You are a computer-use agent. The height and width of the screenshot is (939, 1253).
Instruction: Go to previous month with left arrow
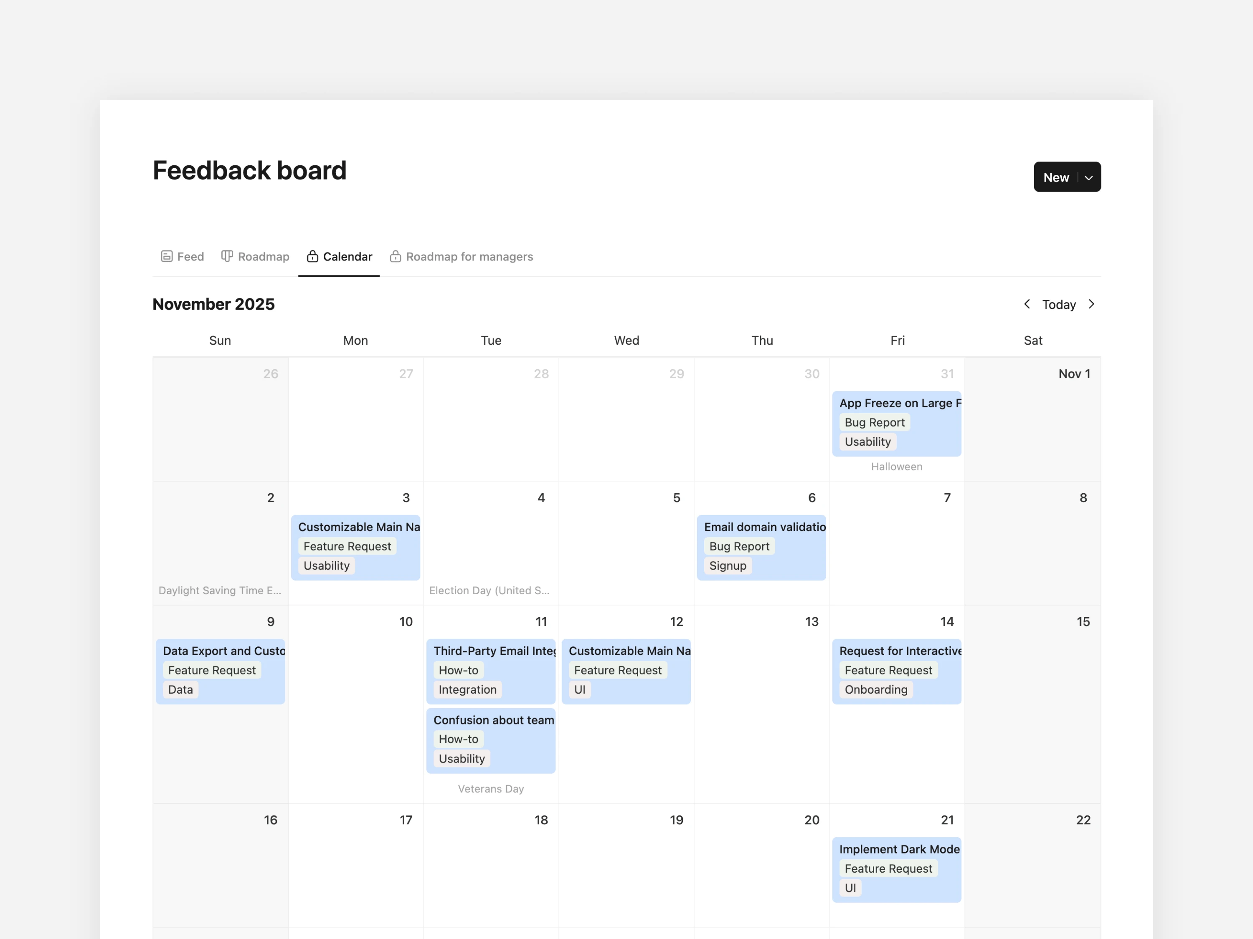click(x=1027, y=305)
